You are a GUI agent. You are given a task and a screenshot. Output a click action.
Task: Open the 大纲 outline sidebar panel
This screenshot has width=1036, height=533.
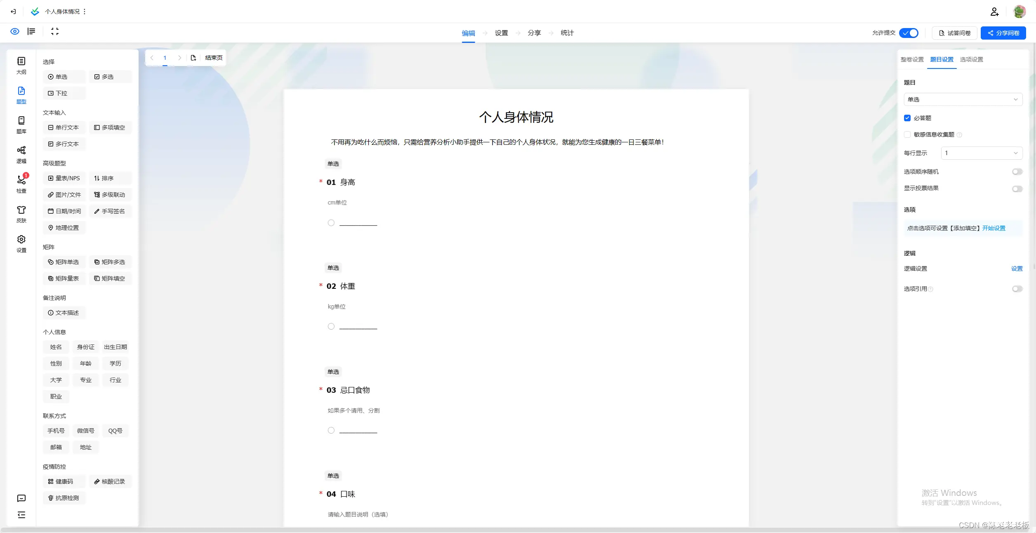tap(21, 66)
